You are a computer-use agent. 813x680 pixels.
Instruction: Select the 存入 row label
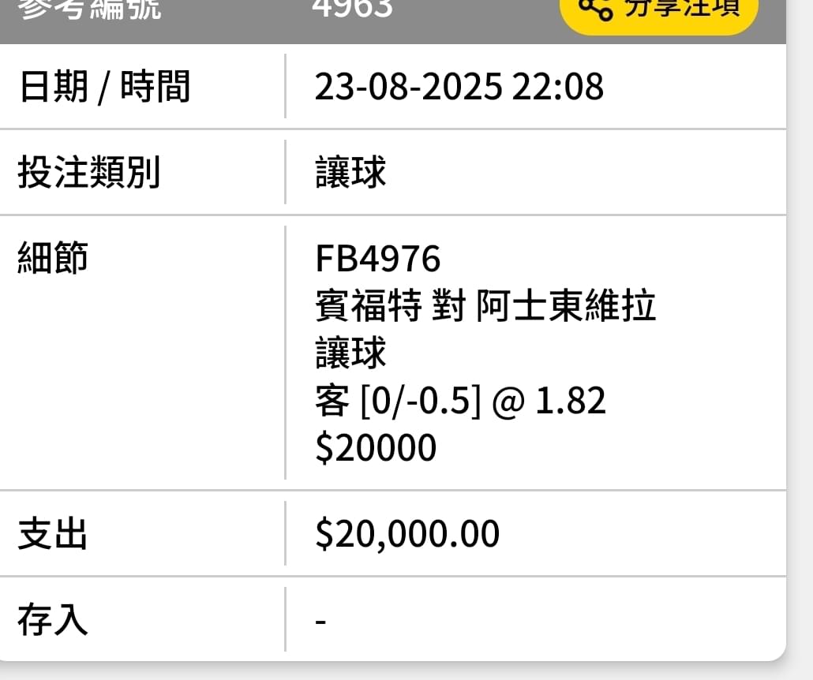pyautogui.click(x=53, y=619)
